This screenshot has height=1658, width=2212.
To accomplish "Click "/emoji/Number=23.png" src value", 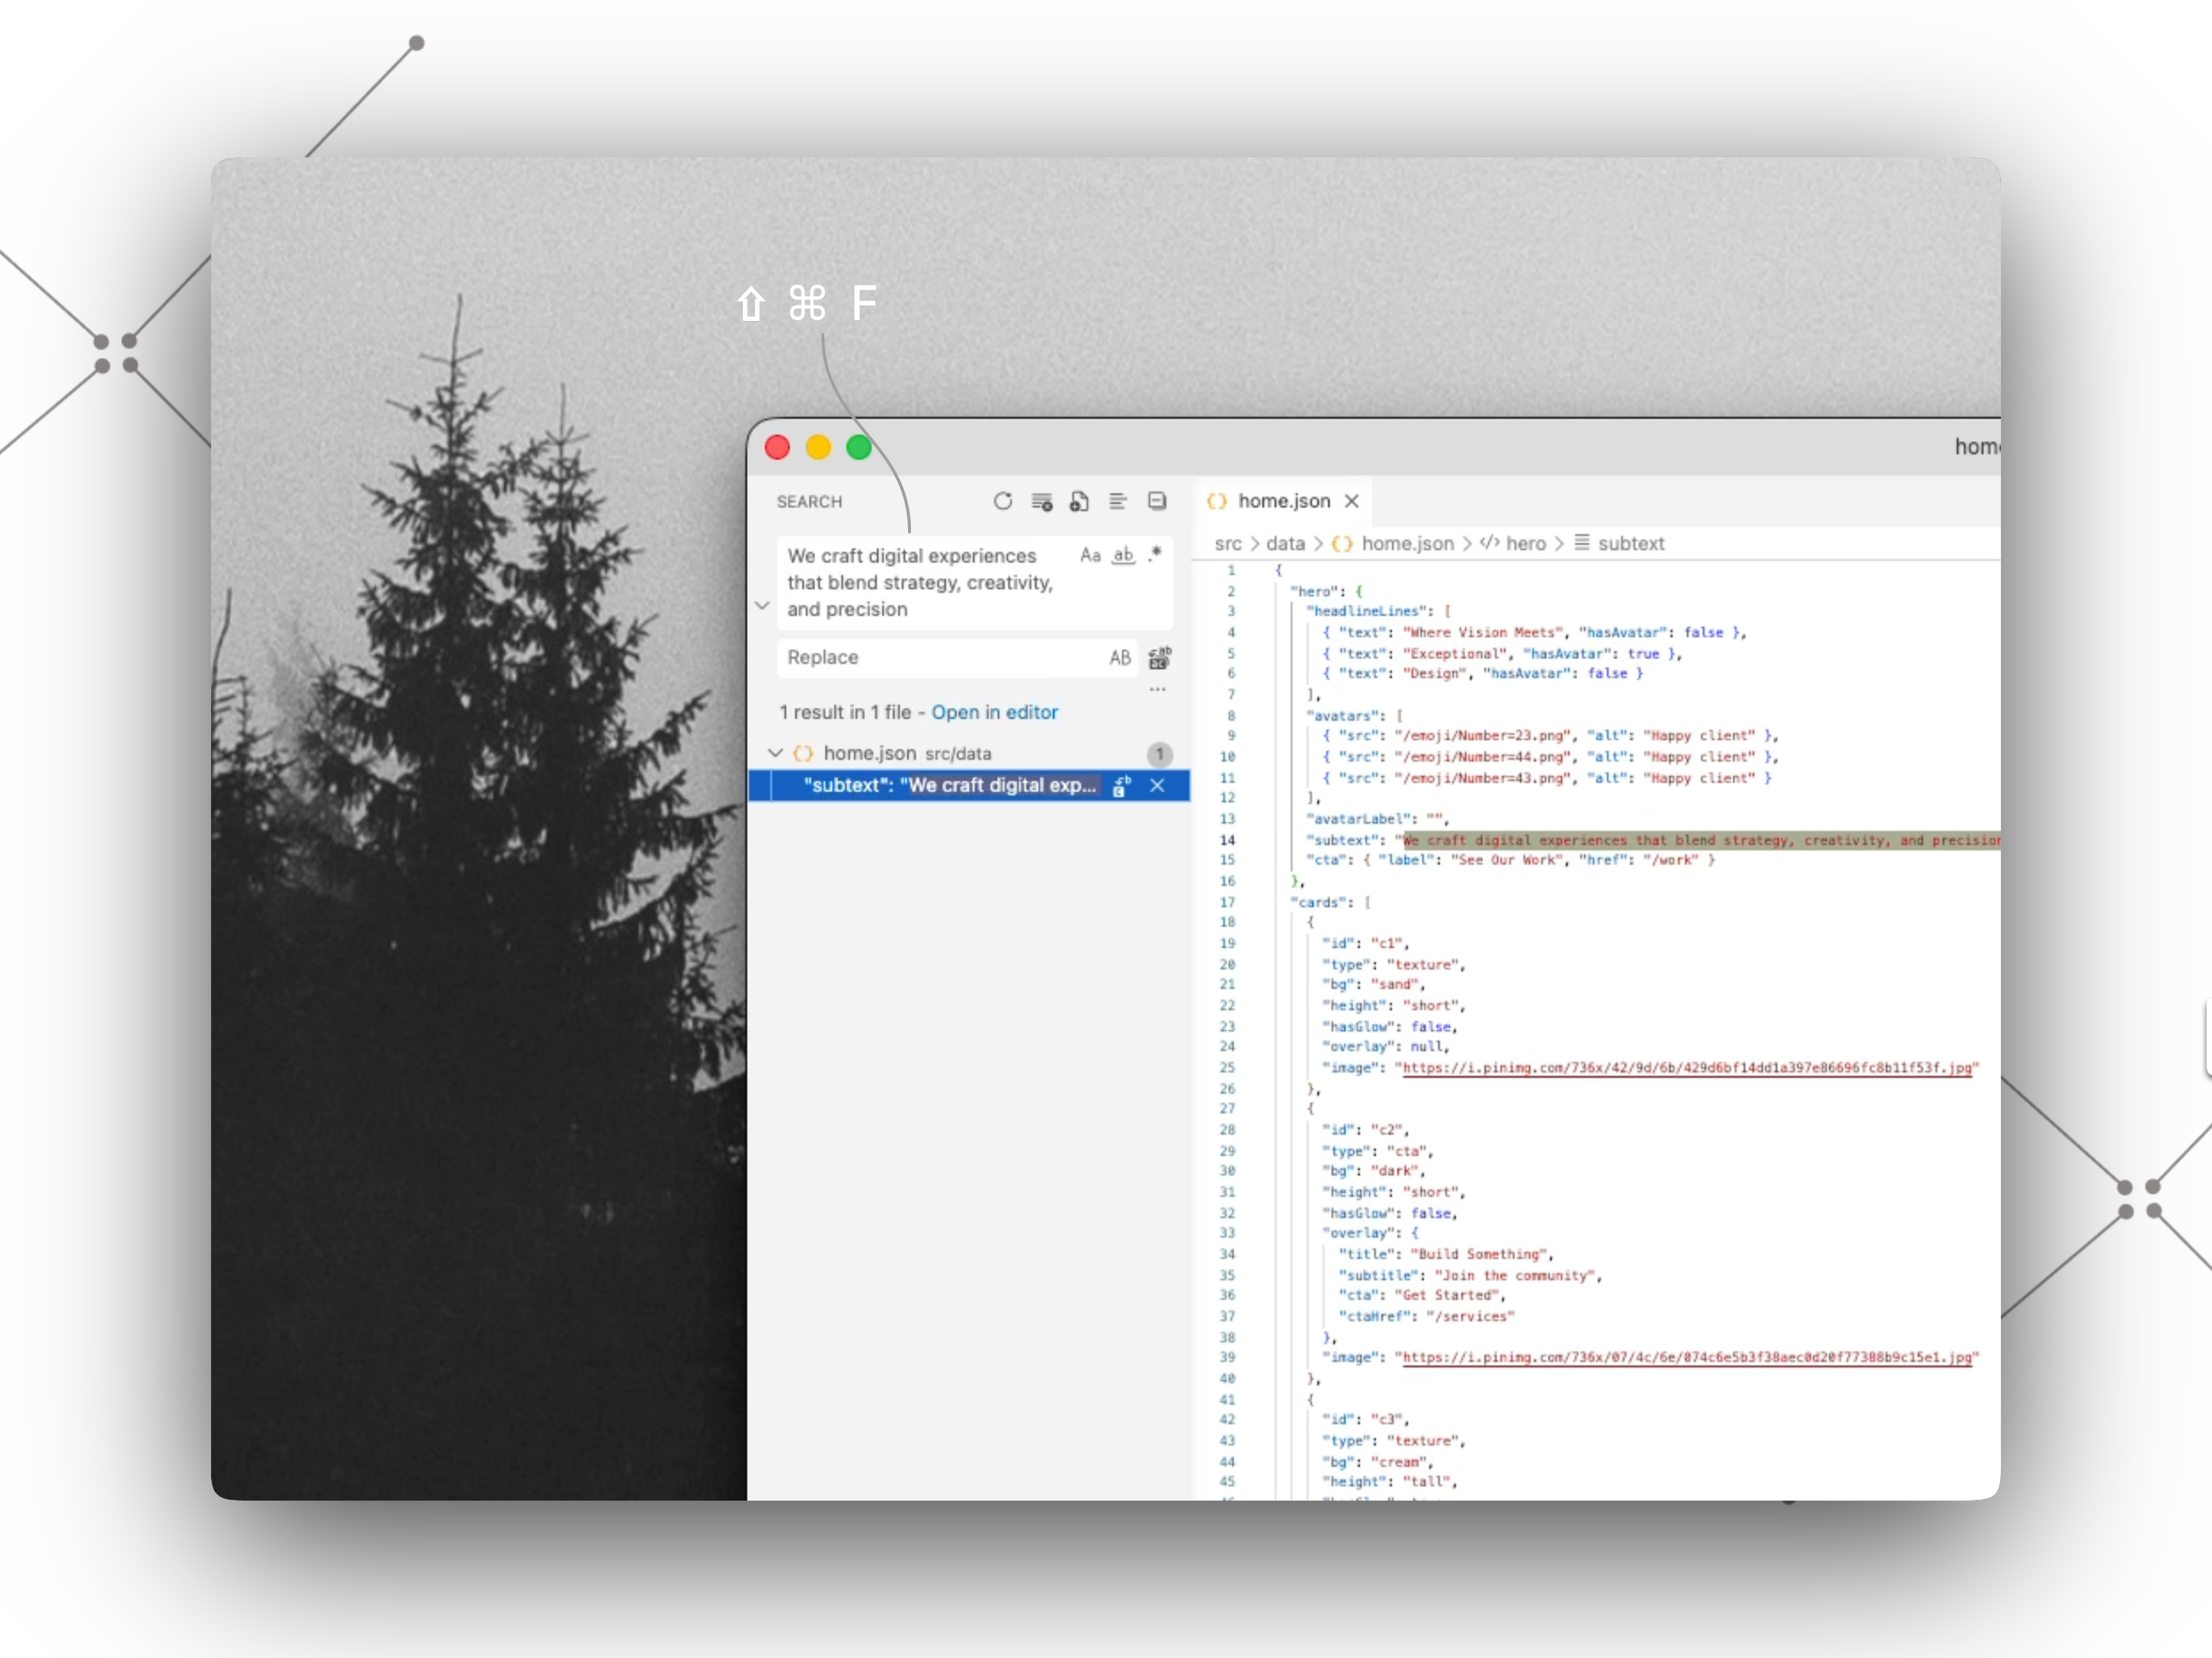I will click(x=1483, y=735).
